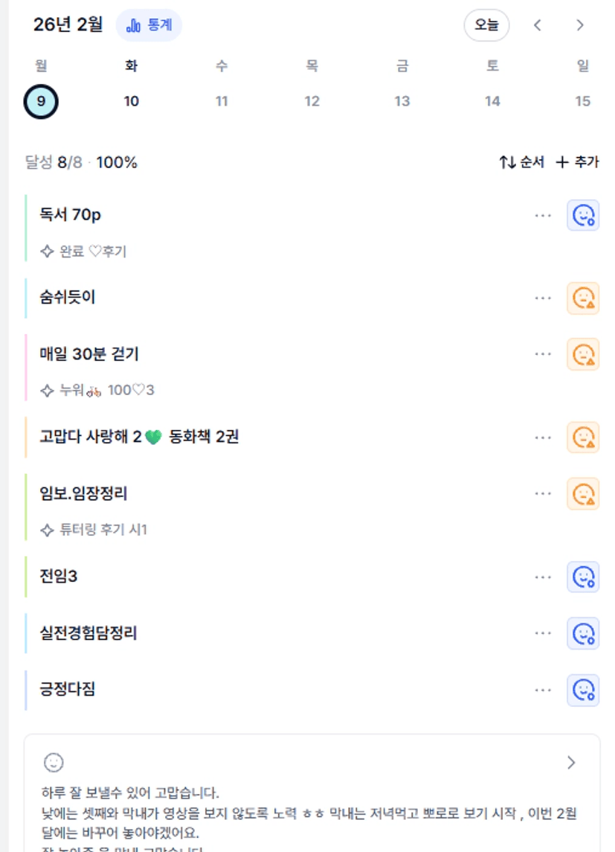Image resolution: width=615 pixels, height=852 pixels.
Task: Click the face icon for 실전경험담정리
Action: coord(583,633)
